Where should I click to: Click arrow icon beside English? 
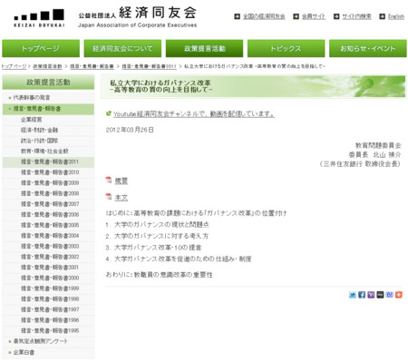383,16
